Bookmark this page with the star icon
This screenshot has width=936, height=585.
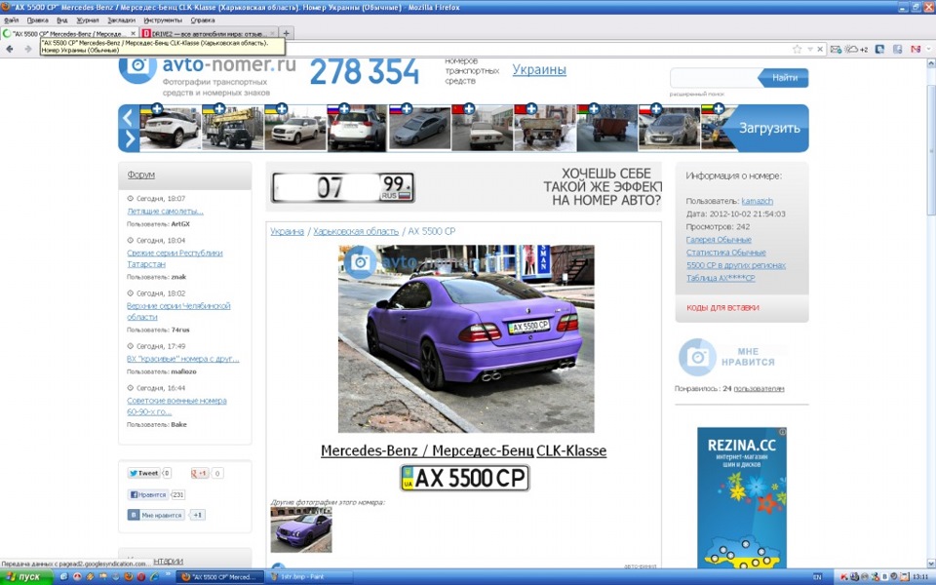pyautogui.click(x=797, y=49)
